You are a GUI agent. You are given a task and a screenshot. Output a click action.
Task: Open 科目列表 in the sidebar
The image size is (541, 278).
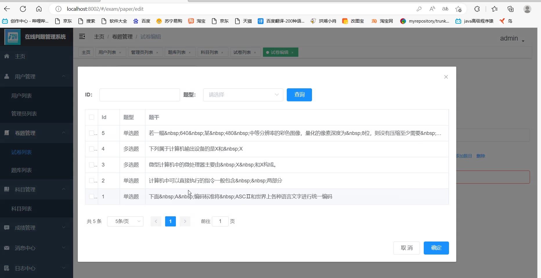tap(37, 209)
